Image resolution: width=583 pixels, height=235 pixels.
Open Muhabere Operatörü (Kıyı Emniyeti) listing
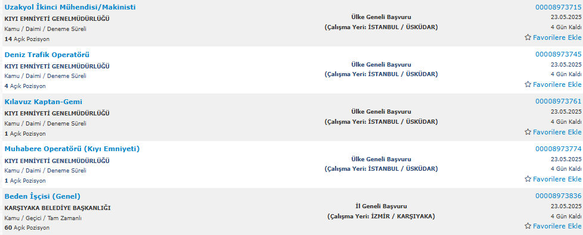tap(72, 149)
